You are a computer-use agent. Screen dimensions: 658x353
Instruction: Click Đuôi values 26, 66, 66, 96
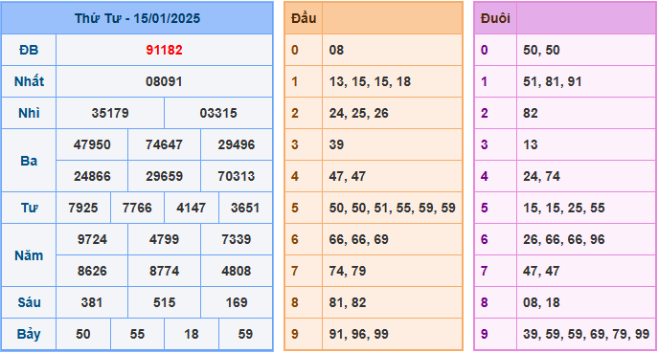[x=564, y=239]
